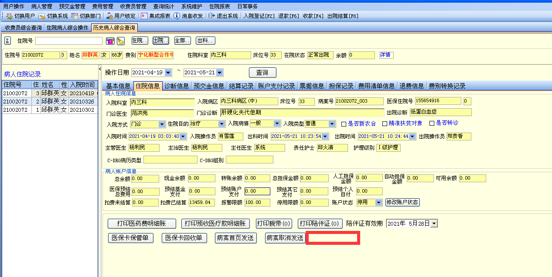This screenshot has height=277, width=552.
Task: Open 查询统计 menu
Action: pos(164,6)
